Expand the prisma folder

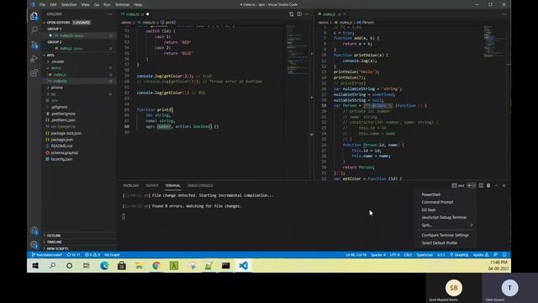click(55, 88)
